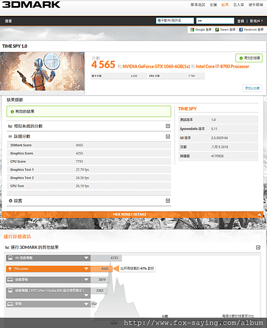Click the 新用戶? new user link
The width and height of the screenshot is (267, 328).
(256, 21)
